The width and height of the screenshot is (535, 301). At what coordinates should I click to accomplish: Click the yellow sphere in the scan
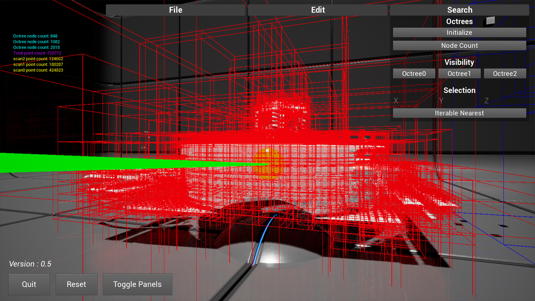tap(267, 163)
